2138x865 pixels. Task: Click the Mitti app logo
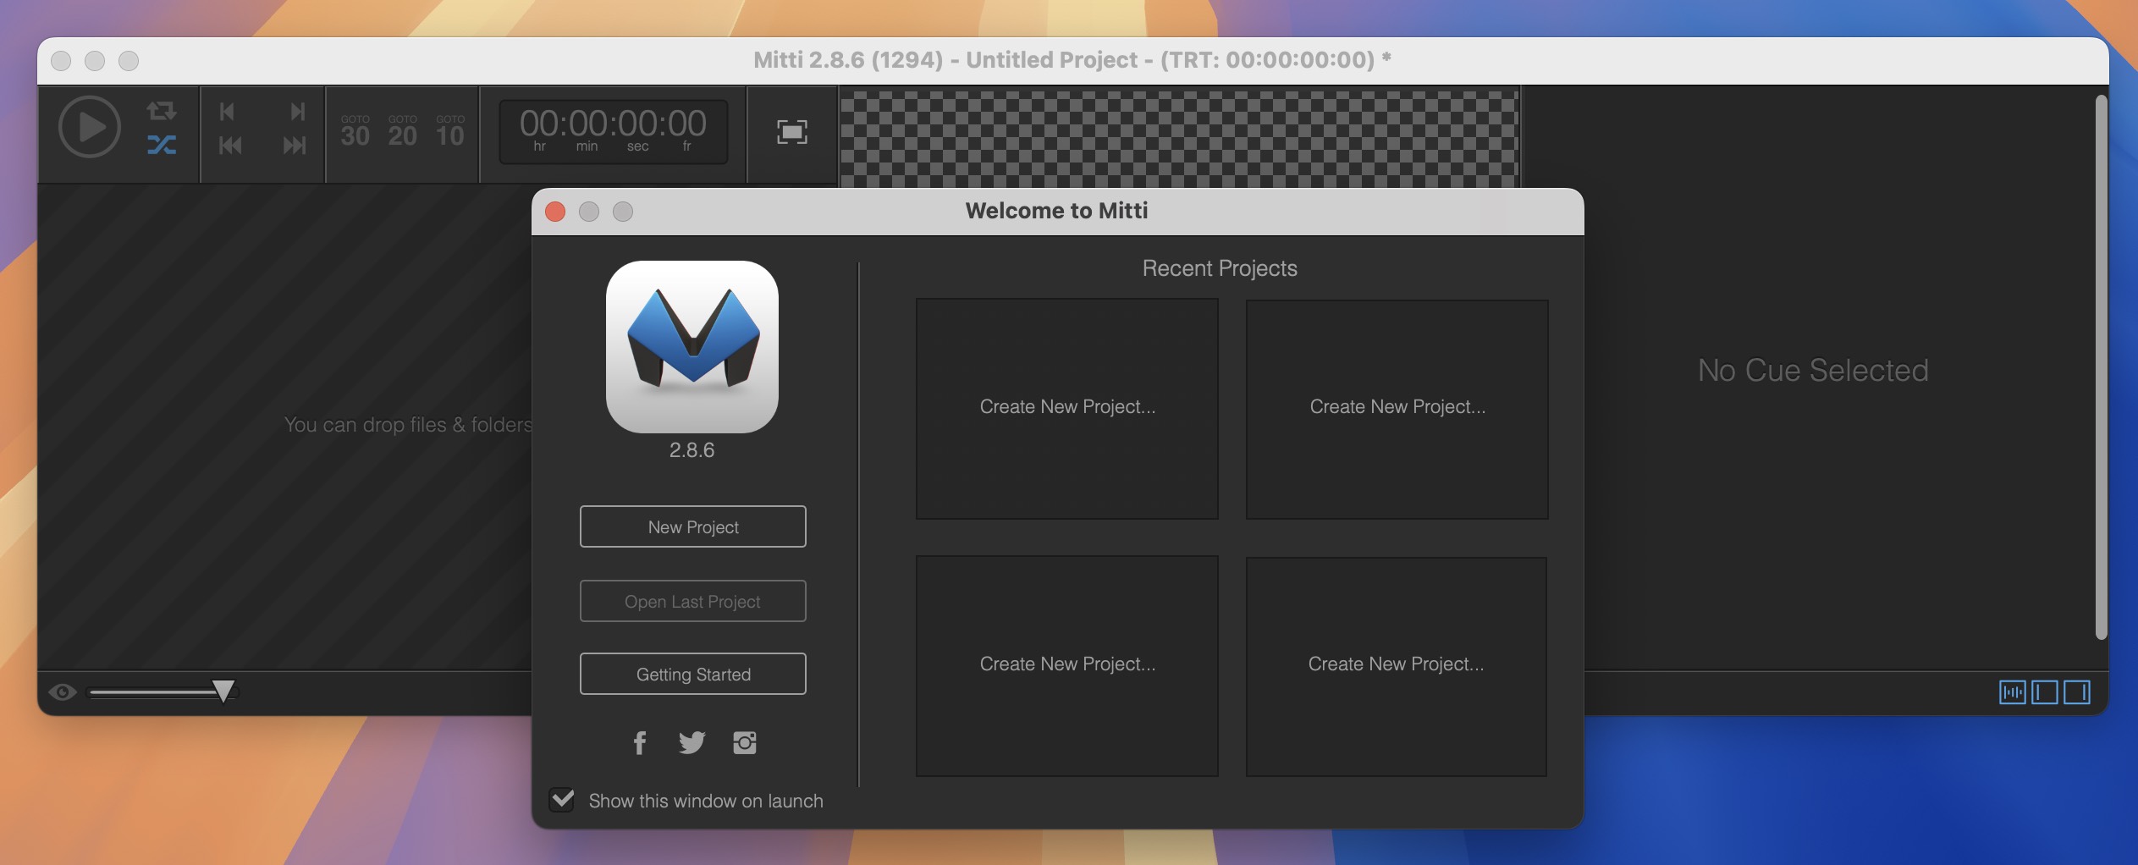(x=692, y=347)
